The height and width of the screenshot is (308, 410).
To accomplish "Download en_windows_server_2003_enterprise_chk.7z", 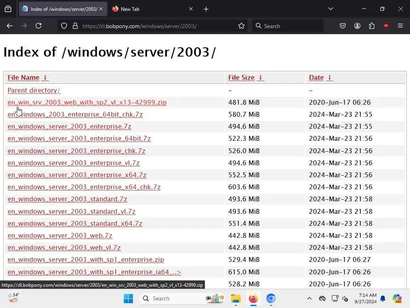I will coord(76,151).
